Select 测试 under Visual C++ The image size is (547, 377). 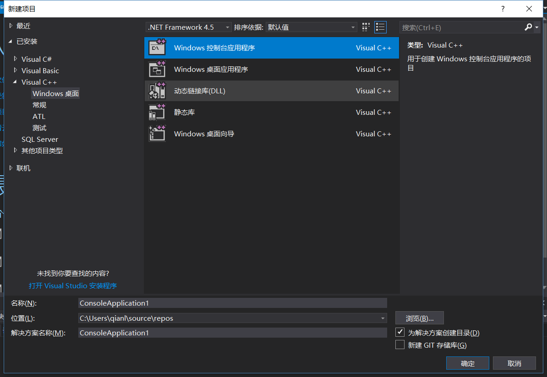tap(39, 128)
